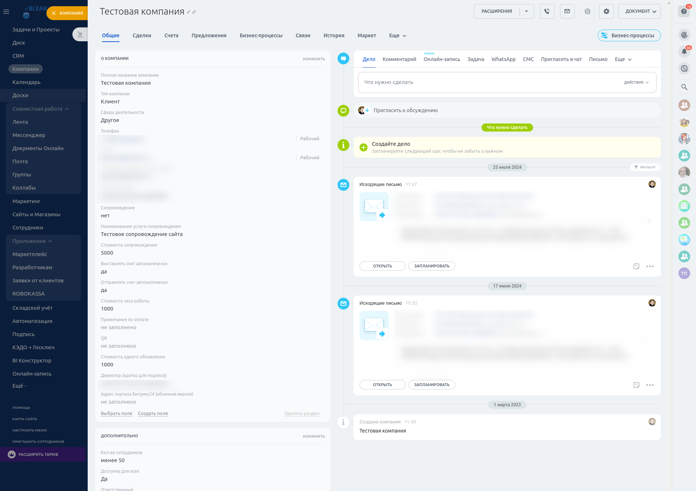Click Создать поле link
The height and width of the screenshot is (491, 696).
pos(153,414)
